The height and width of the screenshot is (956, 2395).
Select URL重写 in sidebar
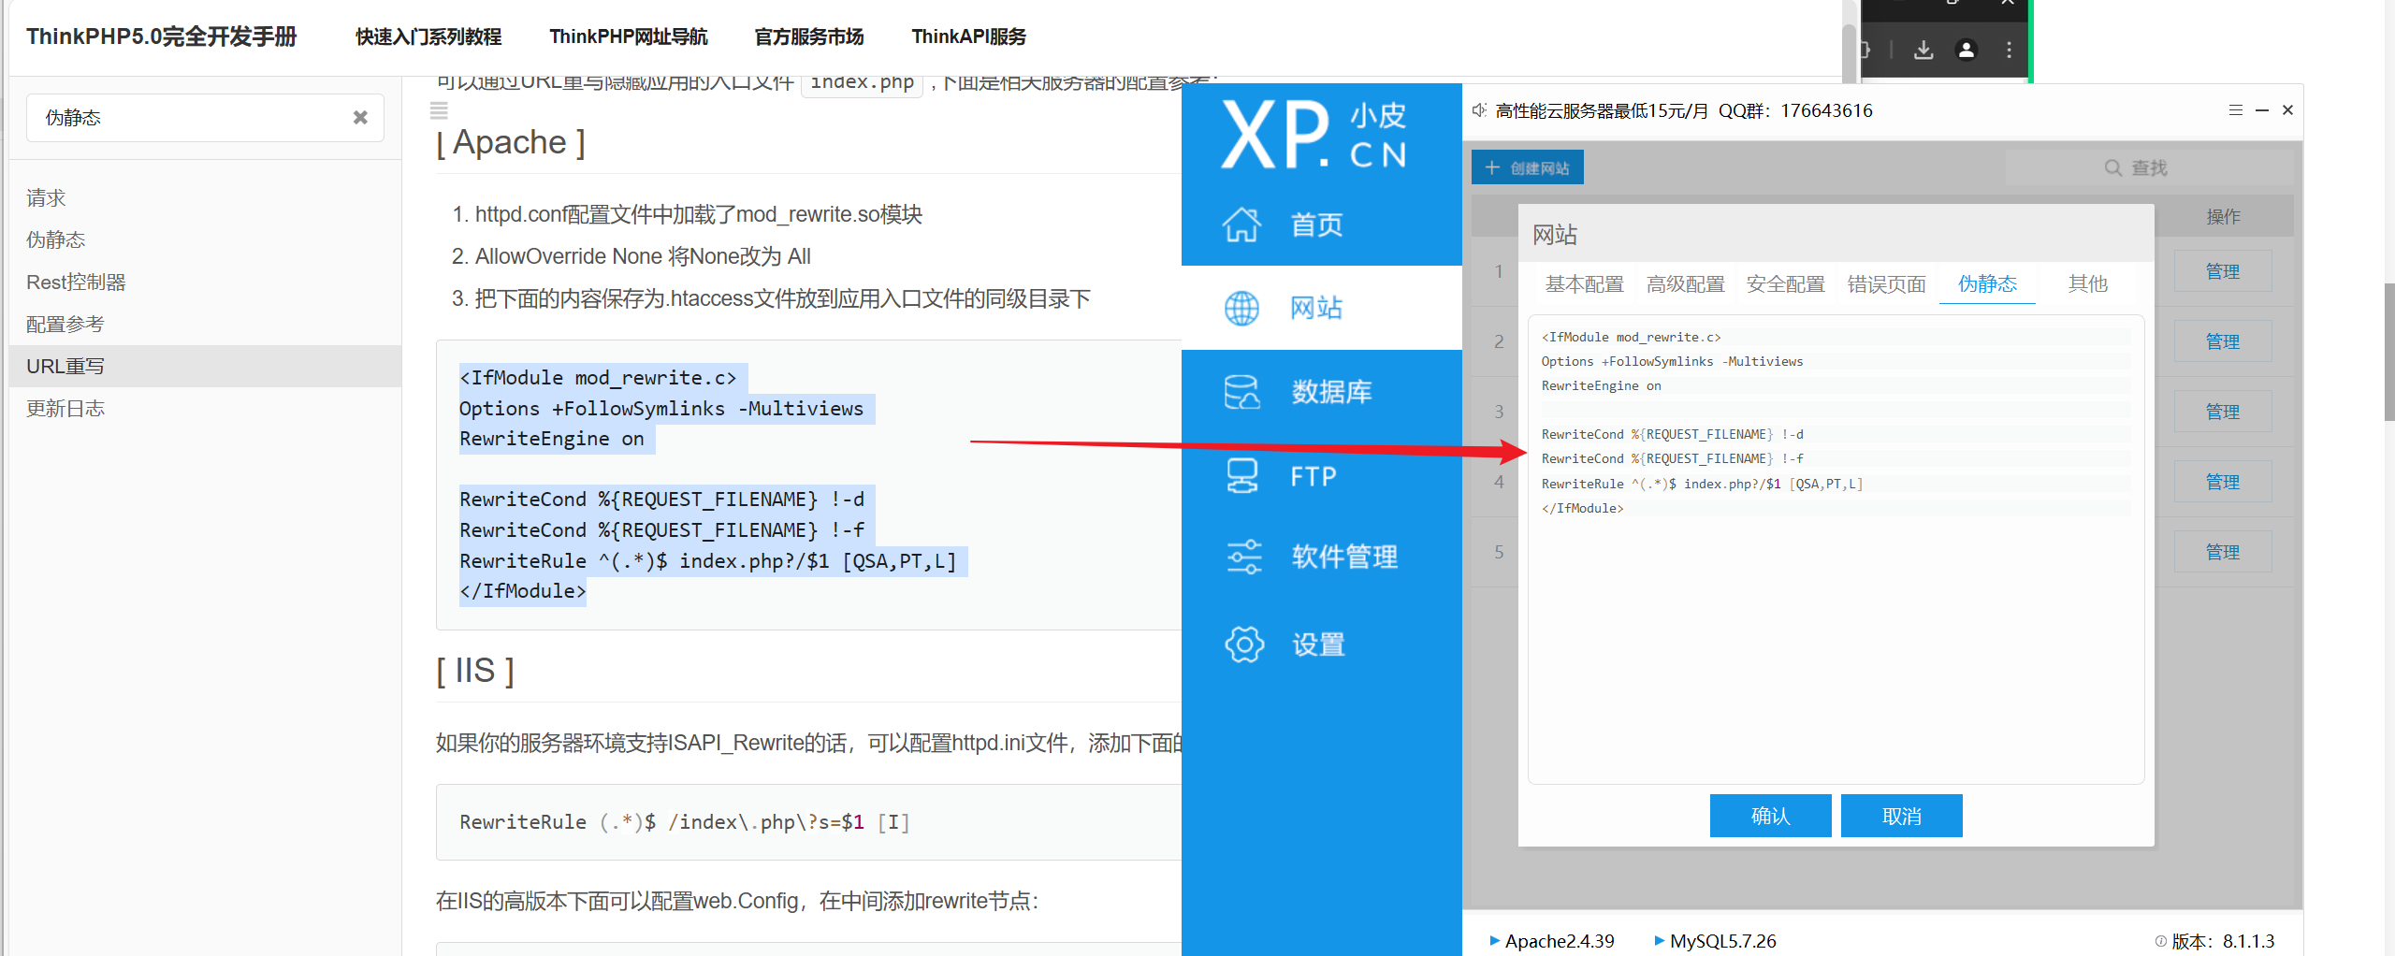tap(205, 367)
